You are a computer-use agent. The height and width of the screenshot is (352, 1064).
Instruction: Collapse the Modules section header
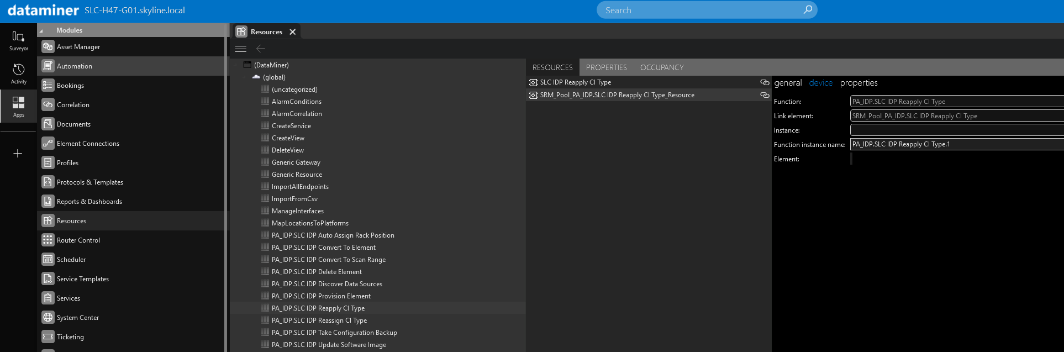41,30
